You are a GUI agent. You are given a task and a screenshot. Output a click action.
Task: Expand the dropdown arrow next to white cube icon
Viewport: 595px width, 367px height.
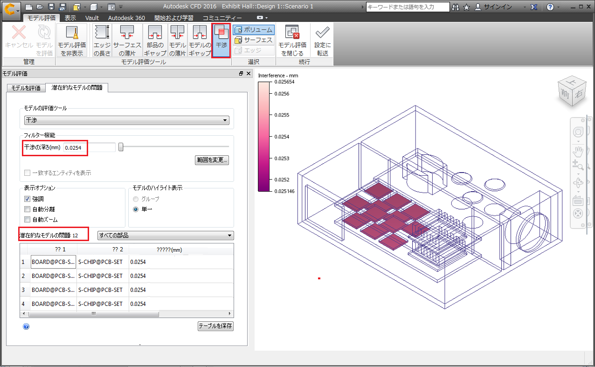pyautogui.click(x=101, y=7)
